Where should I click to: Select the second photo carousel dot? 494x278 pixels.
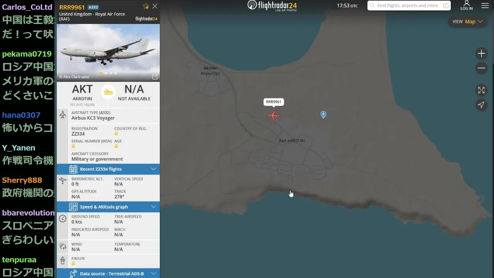[106, 73]
